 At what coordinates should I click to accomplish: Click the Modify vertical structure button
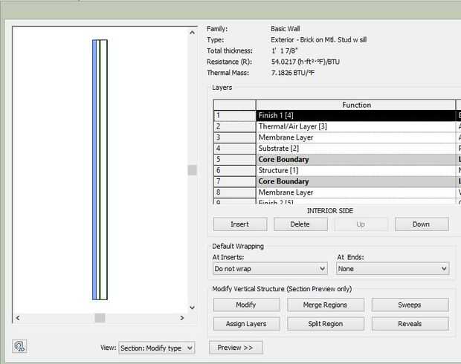click(x=246, y=305)
